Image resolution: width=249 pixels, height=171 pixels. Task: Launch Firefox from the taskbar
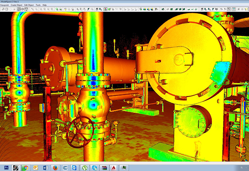55,167
